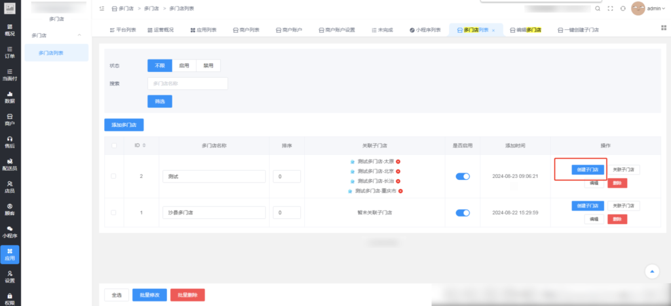Select 禁用 status filter
This screenshot has width=671, height=306.
coord(208,66)
